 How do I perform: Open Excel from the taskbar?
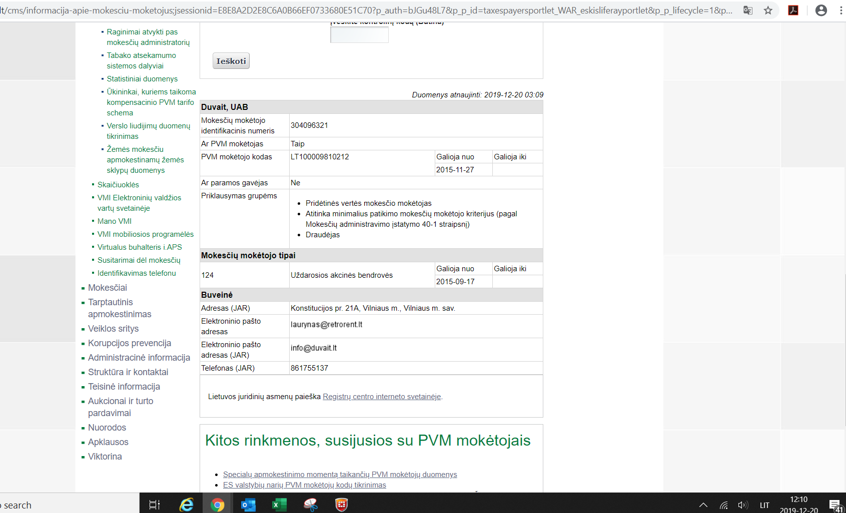pyautogui.click(x=279, y=505)
